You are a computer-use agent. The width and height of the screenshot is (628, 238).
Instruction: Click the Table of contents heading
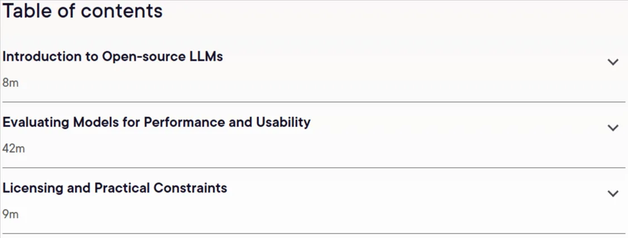click(x=83, y=11)
